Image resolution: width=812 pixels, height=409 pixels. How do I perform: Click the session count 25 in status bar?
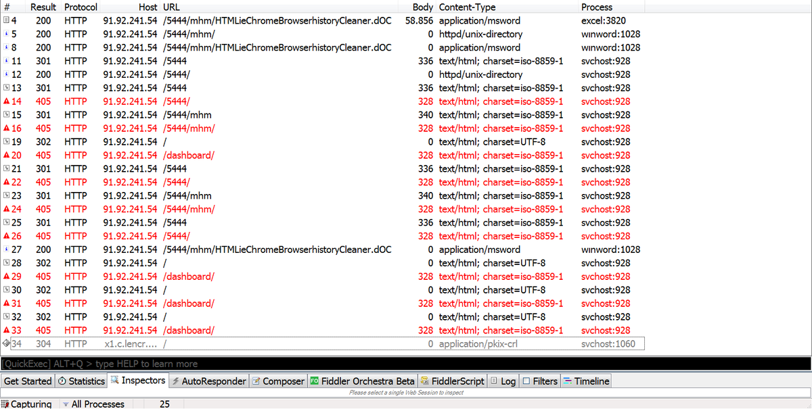pos(164,404)
